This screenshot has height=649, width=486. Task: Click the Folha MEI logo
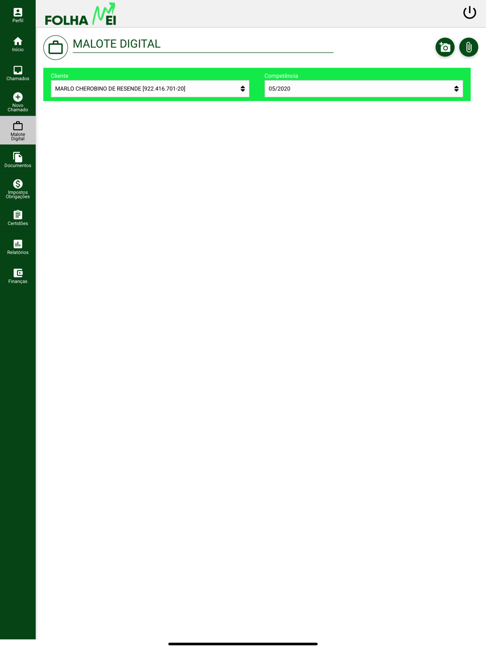pyautogui.click(x=81, y=14)
